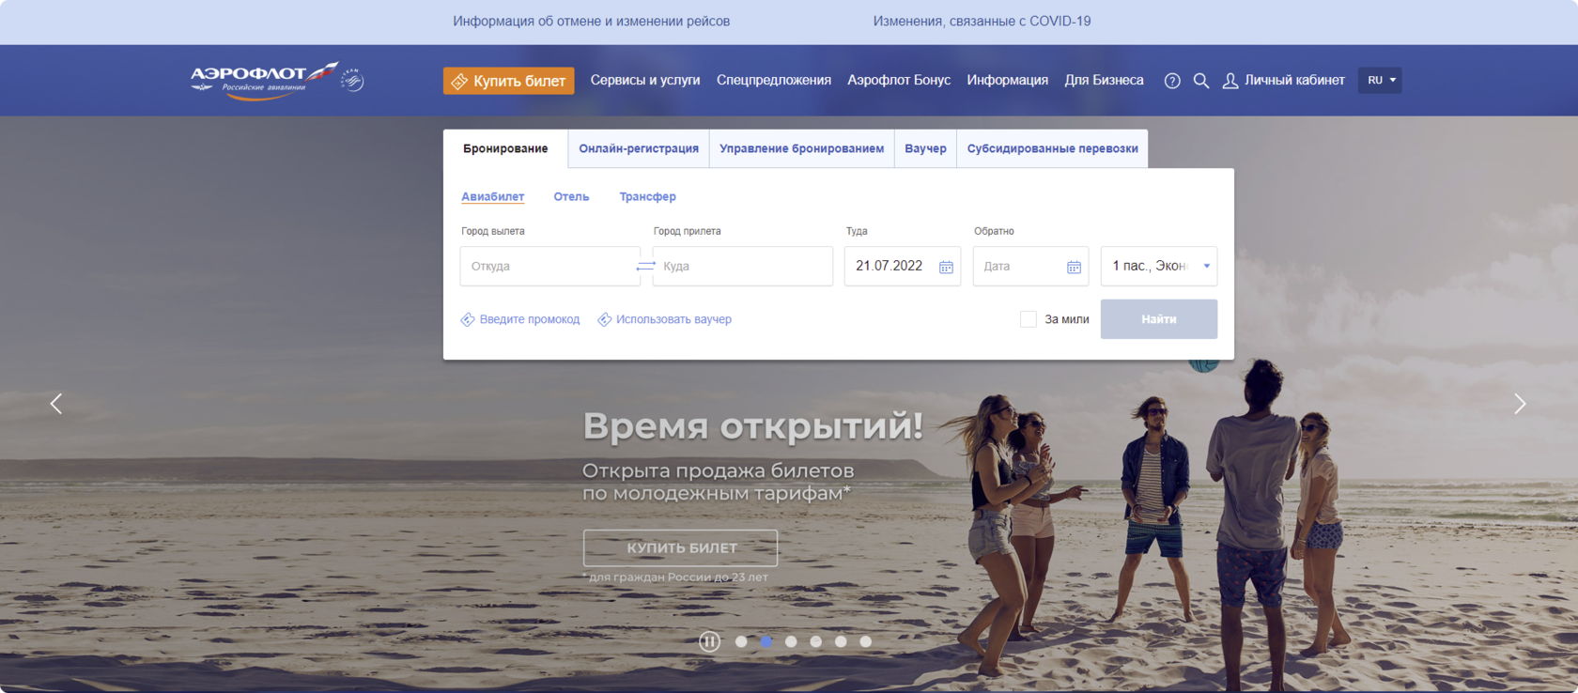The width and height of the screenshot is (1578, 693).
Task: Open the 'Сервисы и услуги' menu
Action: [645, 81]
